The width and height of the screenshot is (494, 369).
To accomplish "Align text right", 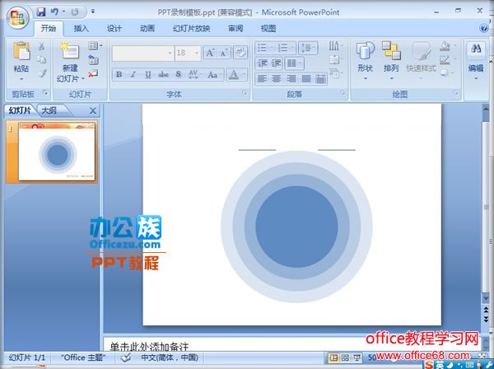I will click(x=291, y=79).
